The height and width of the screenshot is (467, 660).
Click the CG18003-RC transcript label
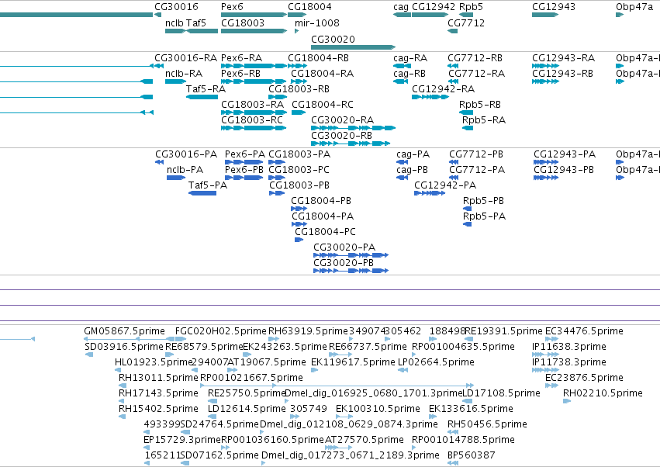(x=252, y=119)
